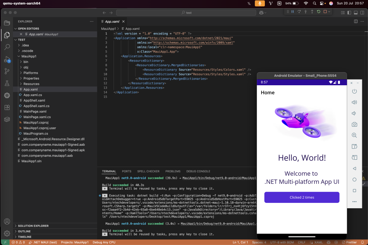The width and height of the screenshot is (368, 245).
Task: Go back using the navigation arrow
Action: click(x=105, y=13)
